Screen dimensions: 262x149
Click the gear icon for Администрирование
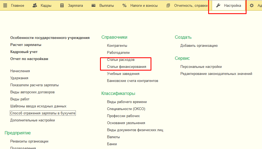click(252, 5)
